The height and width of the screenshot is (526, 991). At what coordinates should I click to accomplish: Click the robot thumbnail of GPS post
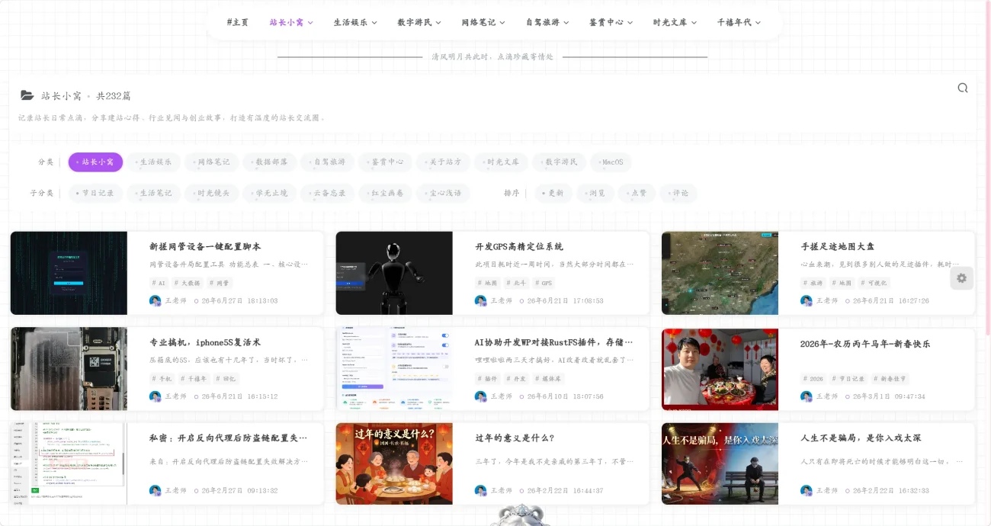pyautogui.click(x=394, y=273)
